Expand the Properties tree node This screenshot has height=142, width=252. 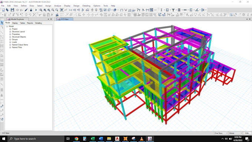[x=10, y=34]
